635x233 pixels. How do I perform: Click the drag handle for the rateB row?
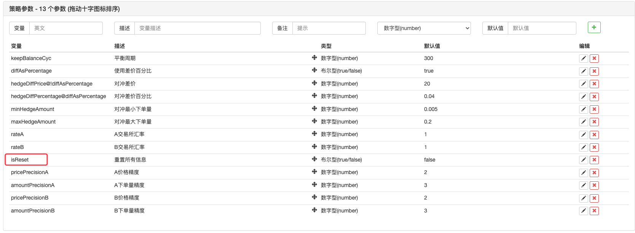pyautogui.click(x=314, y=147)
